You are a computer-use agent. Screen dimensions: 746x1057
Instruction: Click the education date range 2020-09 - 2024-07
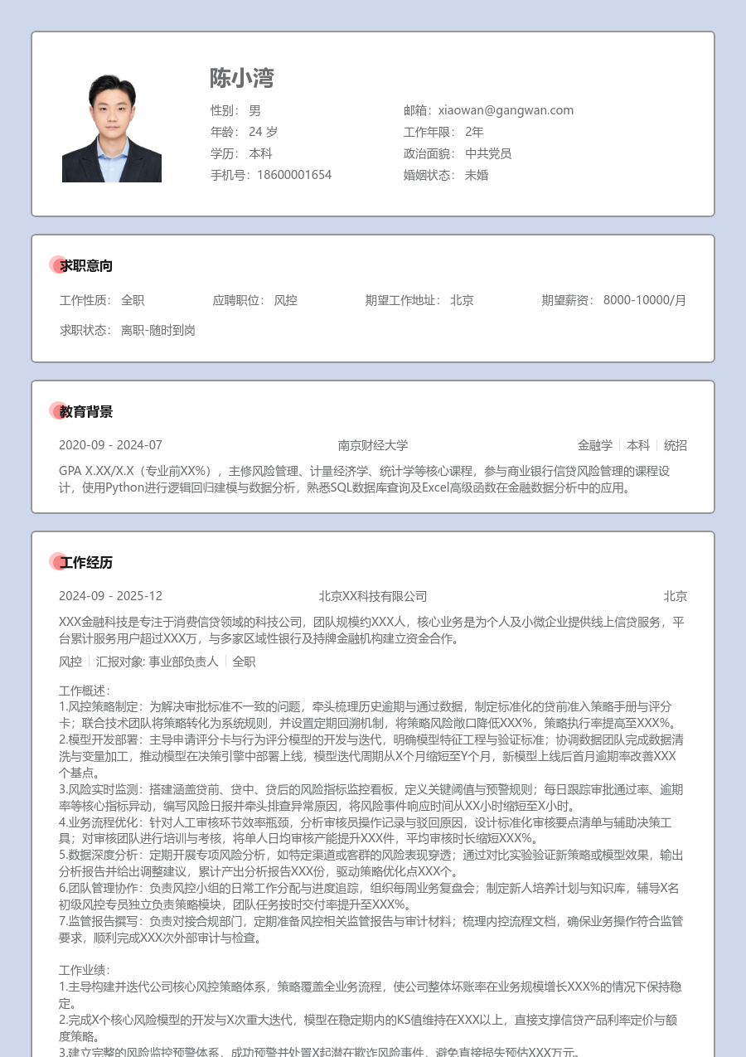110,445
